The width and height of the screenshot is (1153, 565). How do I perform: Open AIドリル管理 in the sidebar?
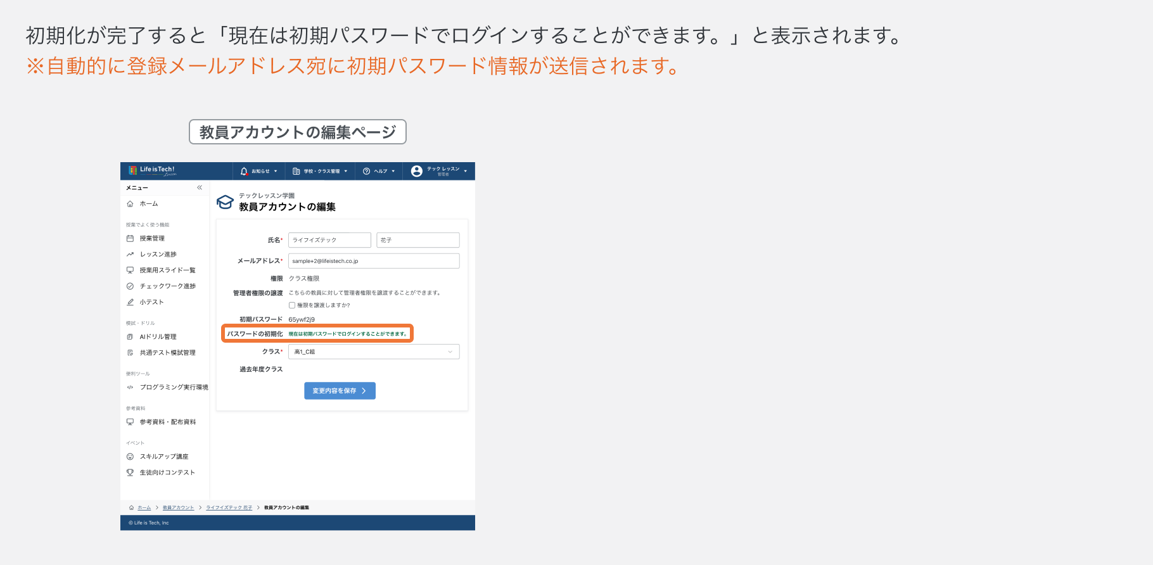(x=151, y=337)
